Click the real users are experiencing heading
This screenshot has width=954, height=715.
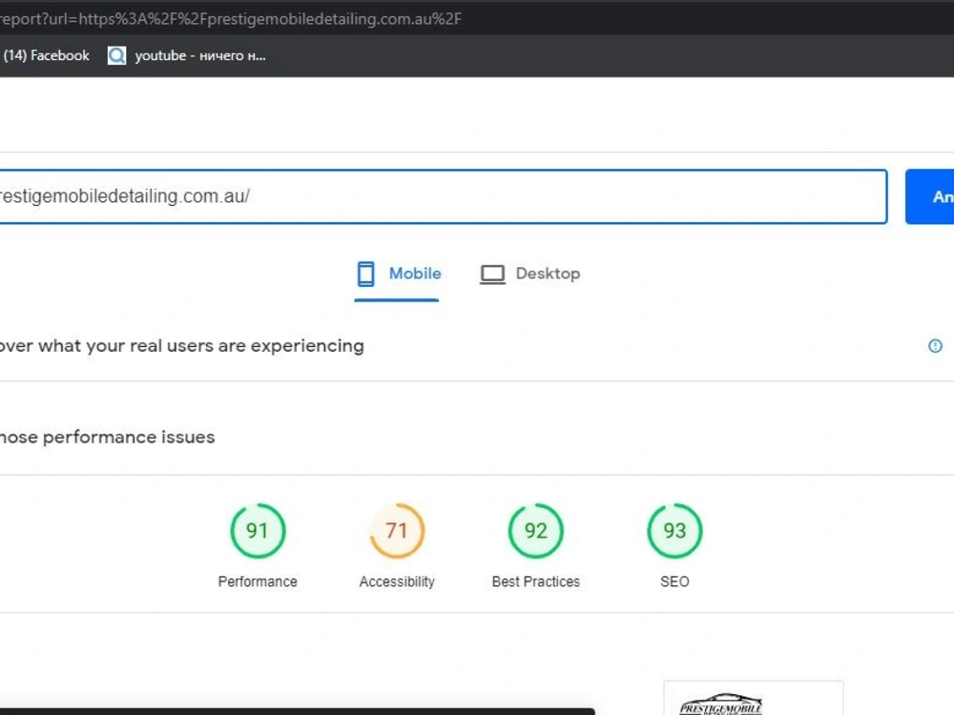pos(182,346)
